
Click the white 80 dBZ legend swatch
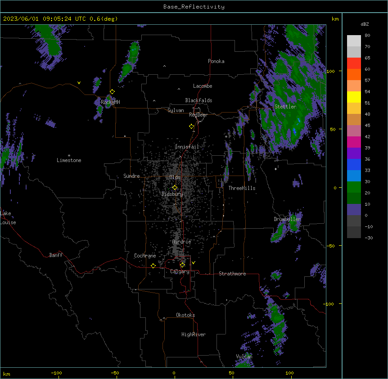point(354,41)
